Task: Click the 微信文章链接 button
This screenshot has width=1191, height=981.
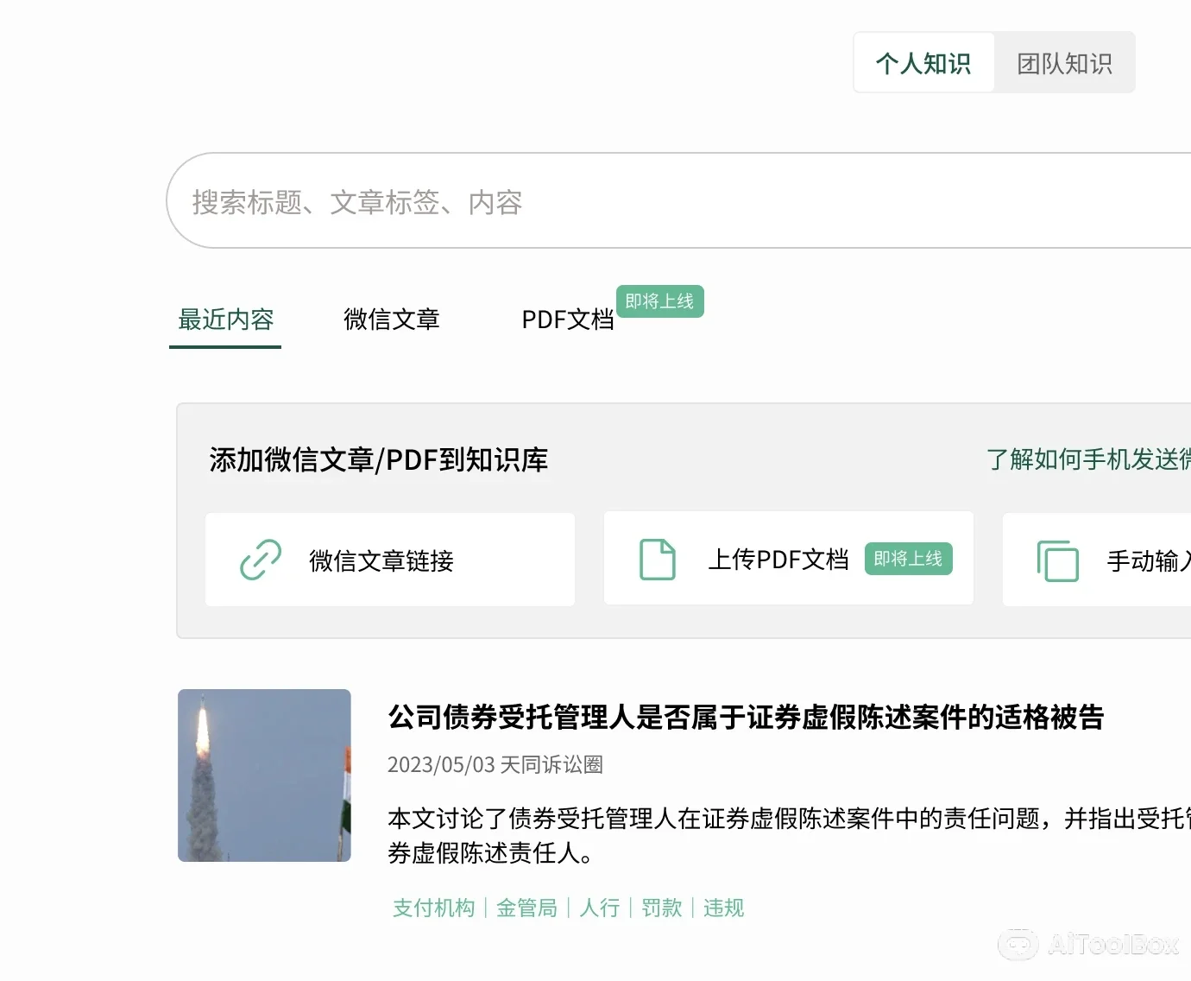Action: pos(390,560)
